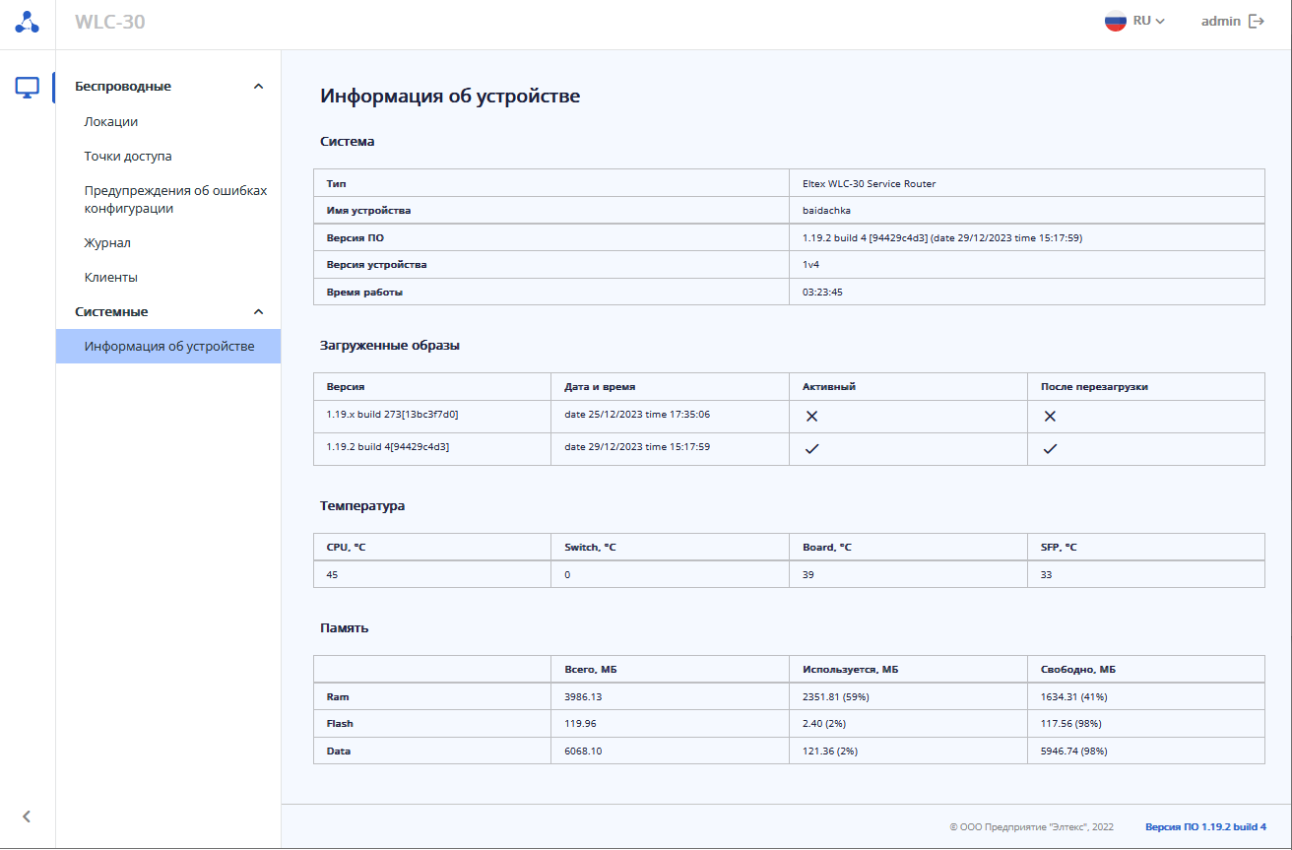Image resolution: width=1292 pixels, height=850 pixels.
Task: Open Предупреждения об ошибках конфигурации
Action: (175, 199)
